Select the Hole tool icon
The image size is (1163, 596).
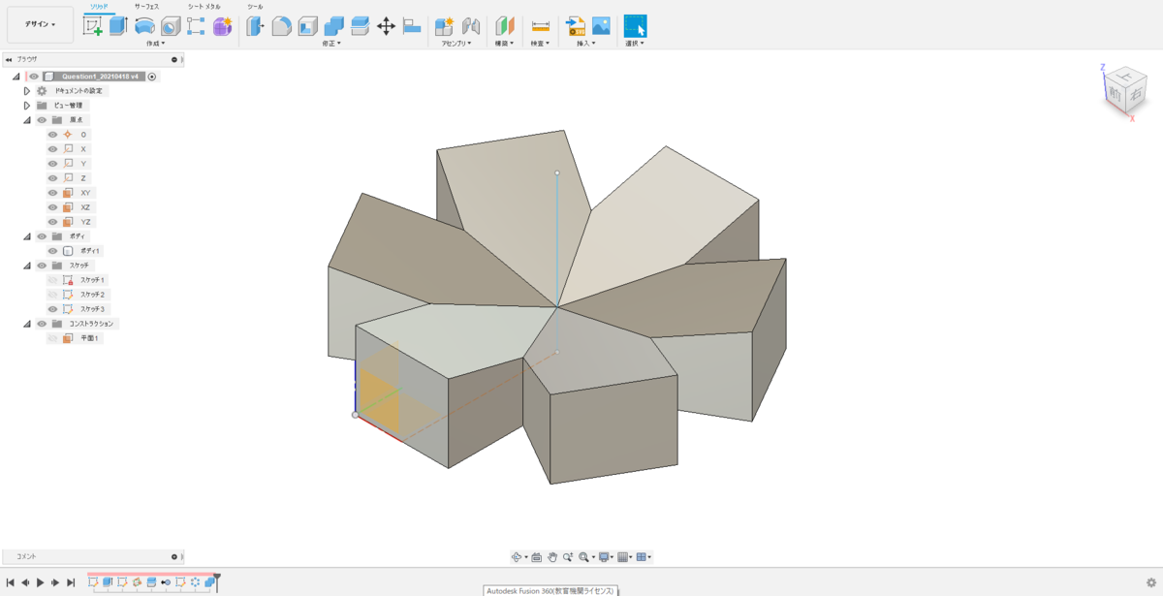171,26
